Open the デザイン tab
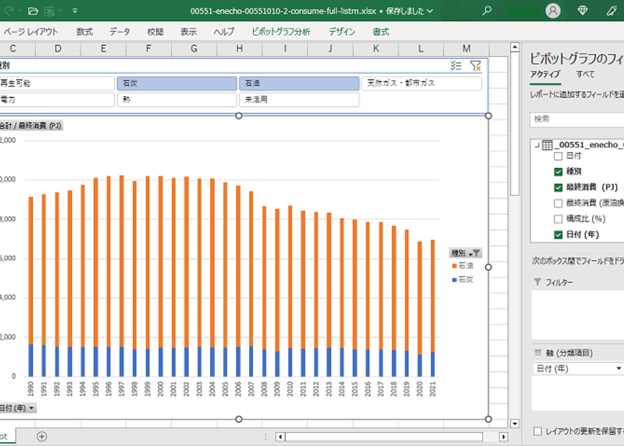Viewport: 624px width, 446px height. (342, 32)
